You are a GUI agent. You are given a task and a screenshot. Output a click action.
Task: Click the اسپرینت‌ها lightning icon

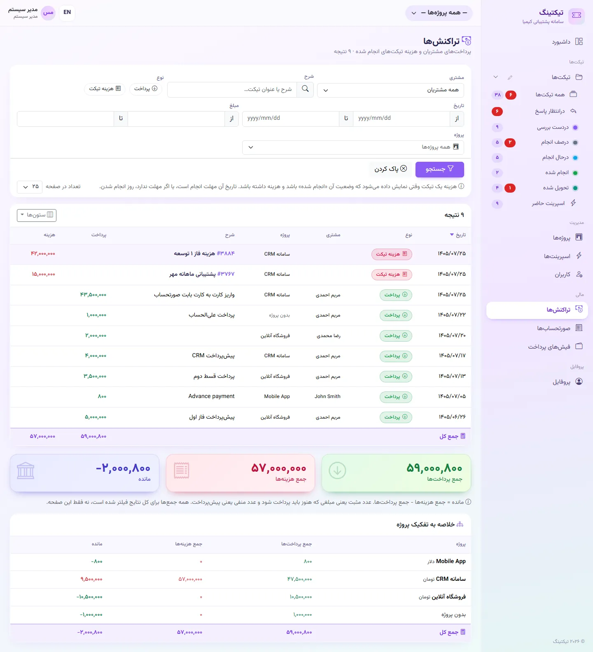(579, 256)
